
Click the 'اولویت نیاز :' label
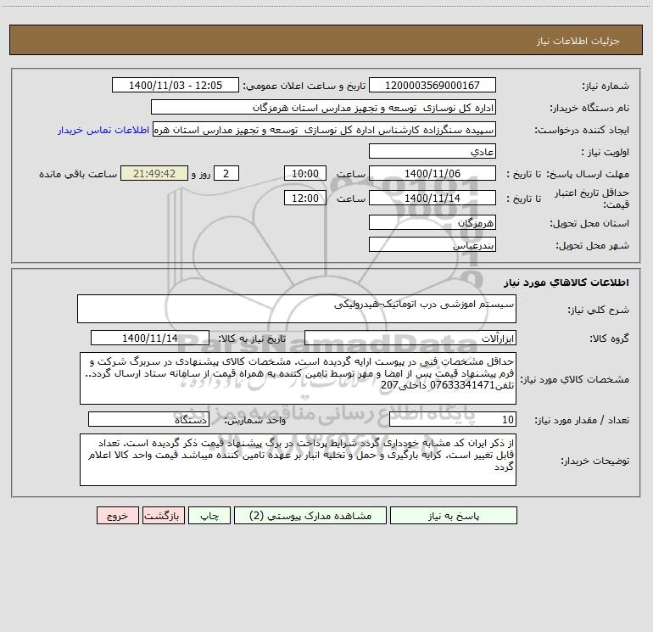(606, 152)
